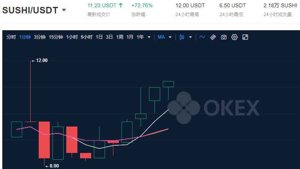The width and height of the screenshot is (300, 169).
Task: Open the drawing line indicator tool
Action: coord(202,37)
